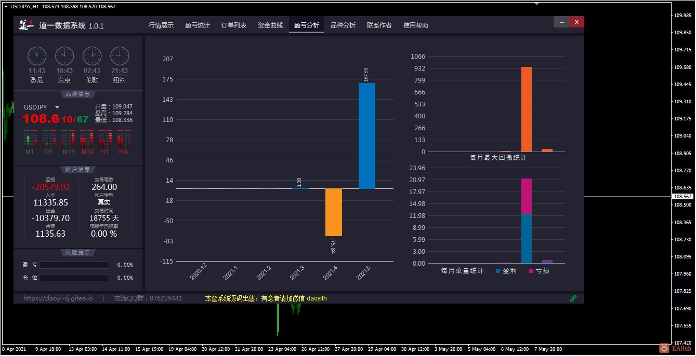Click the tall orange drawdown bar
696x356 pixels.
527,109
